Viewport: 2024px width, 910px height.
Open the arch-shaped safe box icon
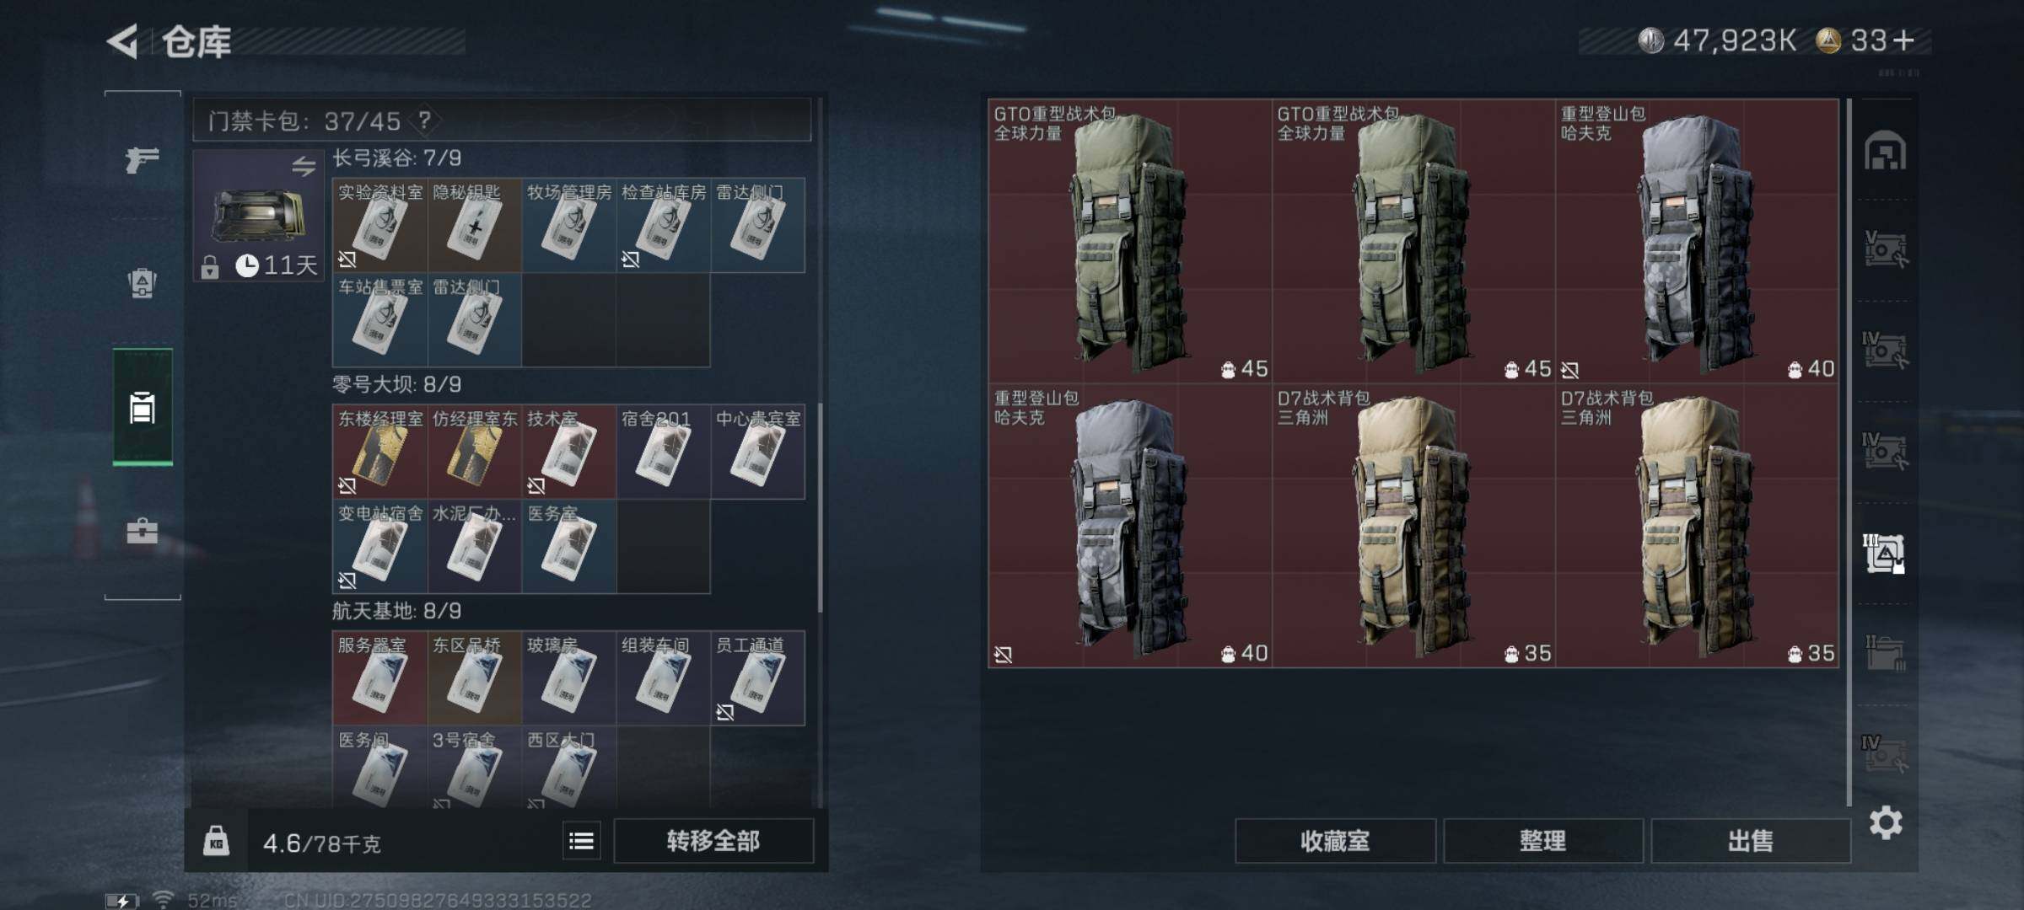(x=1885, y=151)
